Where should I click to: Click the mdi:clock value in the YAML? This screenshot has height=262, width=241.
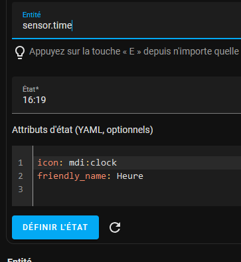93,163
